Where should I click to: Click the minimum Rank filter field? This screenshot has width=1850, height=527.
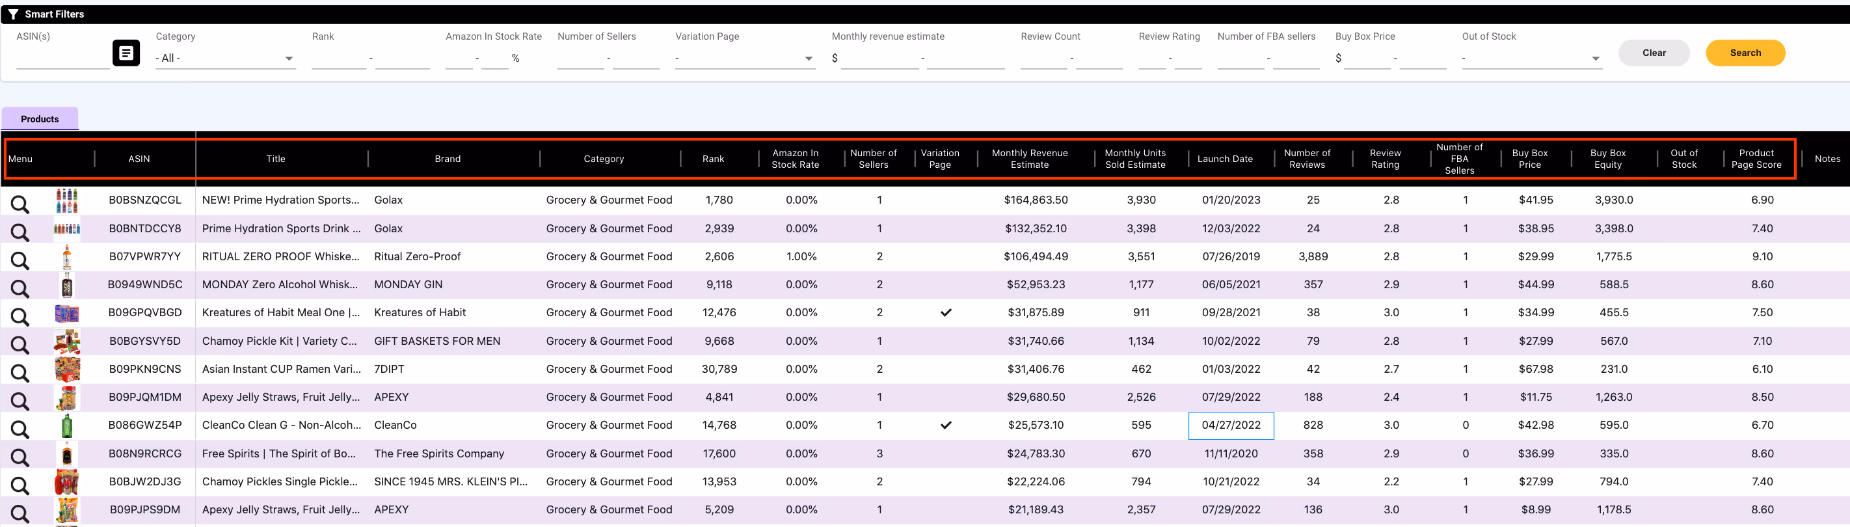click(339, 58)
